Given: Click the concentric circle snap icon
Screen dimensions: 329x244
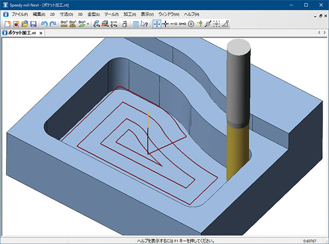Looking at the screenshot, I should click(191, 24).
